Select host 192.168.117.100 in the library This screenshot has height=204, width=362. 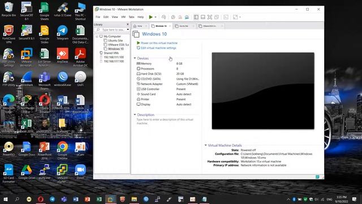114,61
